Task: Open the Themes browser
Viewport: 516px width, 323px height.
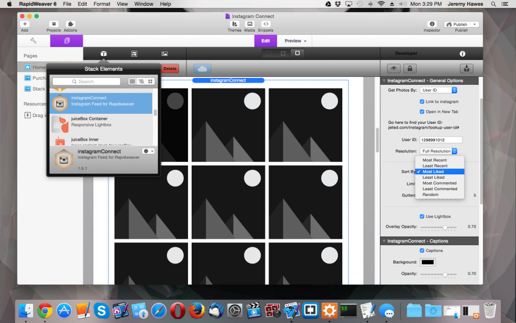Action: 235,24
